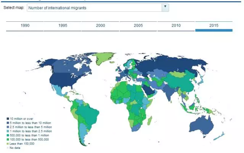
Task: Switch to the 2005 year tab
Action: tap(138, 25)
